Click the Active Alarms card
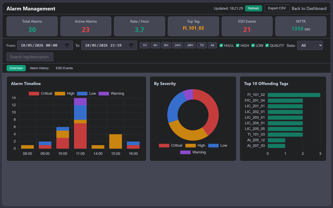 pyautogui.click(x=86, y=26)
